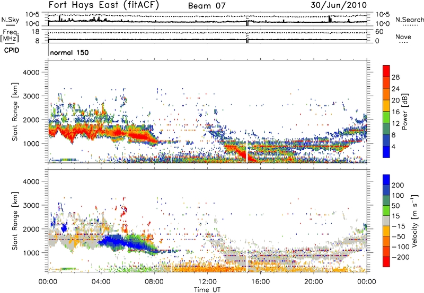Click the '10^5' tick beside N.Sky

tap(32, 15)
